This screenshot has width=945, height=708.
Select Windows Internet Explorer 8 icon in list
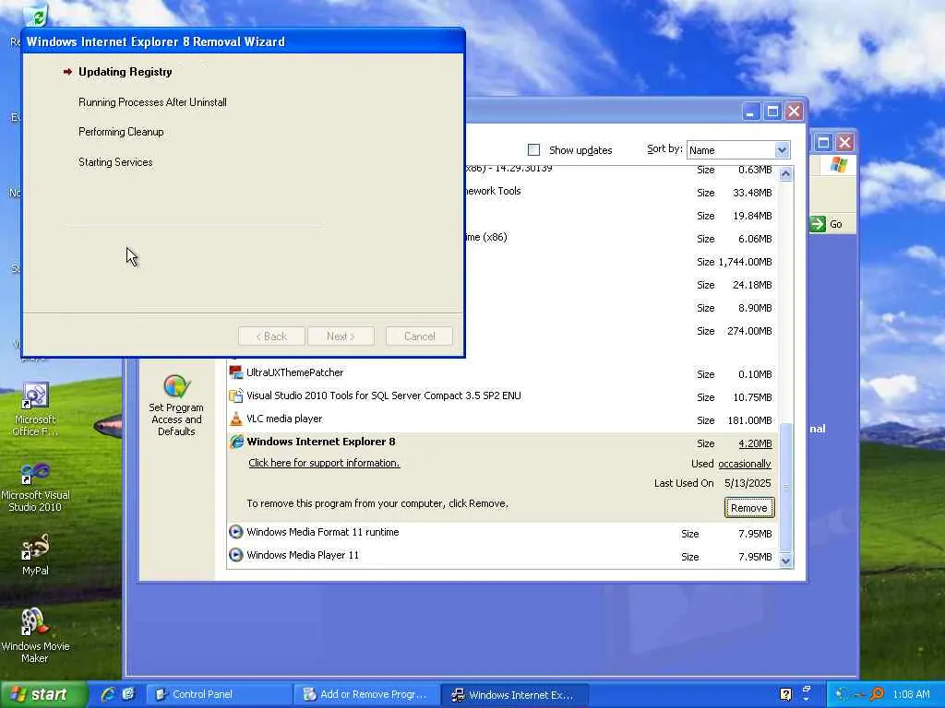coord(236,442)
